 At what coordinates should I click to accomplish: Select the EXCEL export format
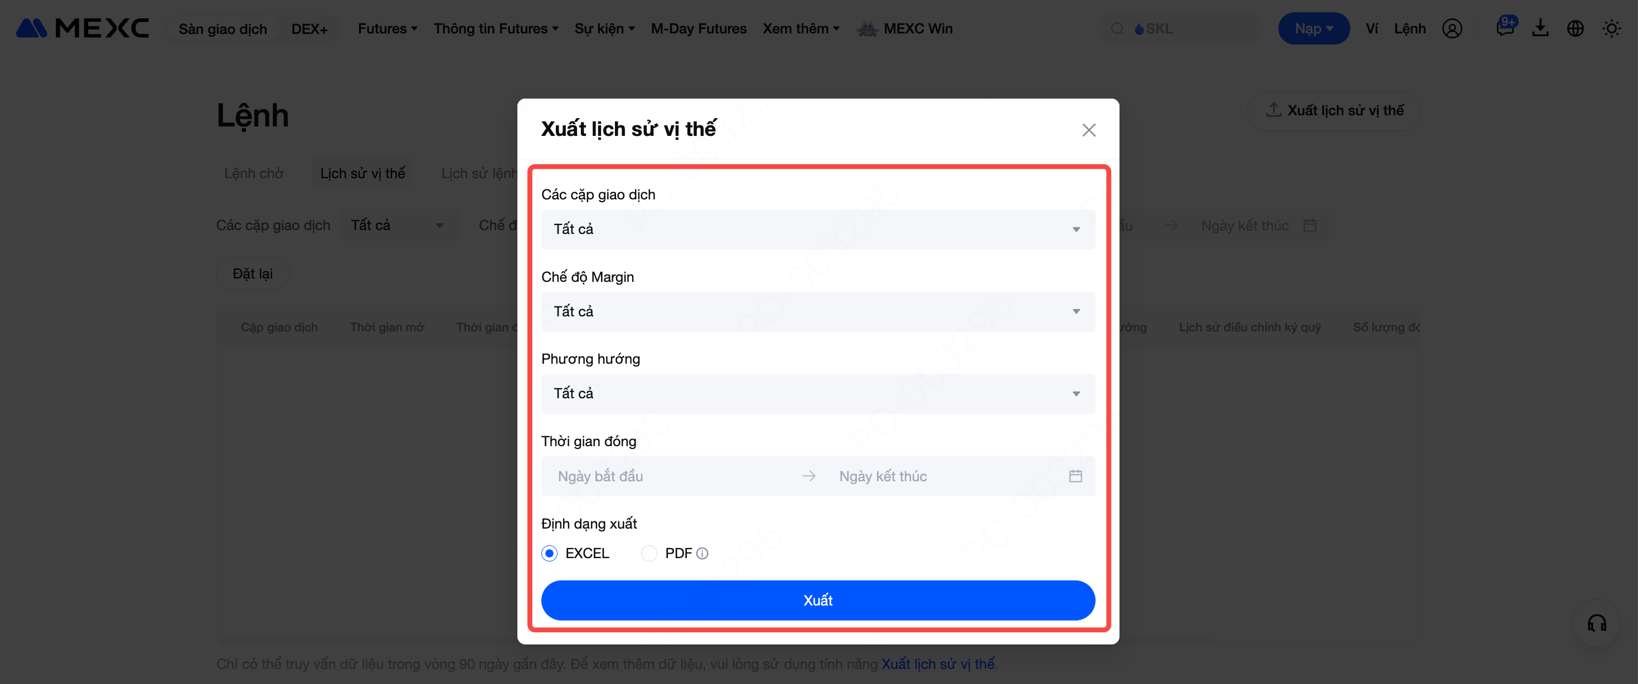point(549,554)
